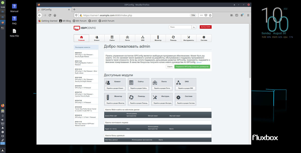
Task: Open antiX Forum bookmark
Action: (107, 21)
